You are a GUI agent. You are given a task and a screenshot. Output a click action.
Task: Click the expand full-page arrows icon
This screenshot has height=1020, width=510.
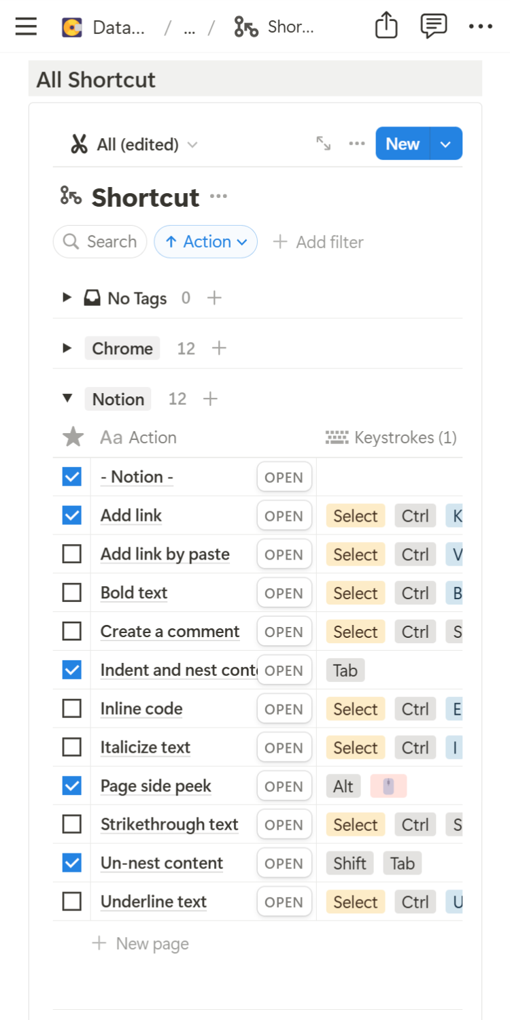pos(324,143)
